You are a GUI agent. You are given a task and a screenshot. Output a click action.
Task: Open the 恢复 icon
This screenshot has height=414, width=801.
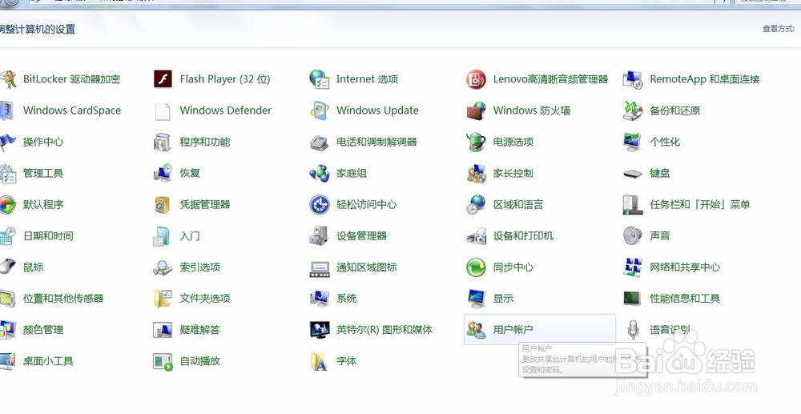click(163, 174)
